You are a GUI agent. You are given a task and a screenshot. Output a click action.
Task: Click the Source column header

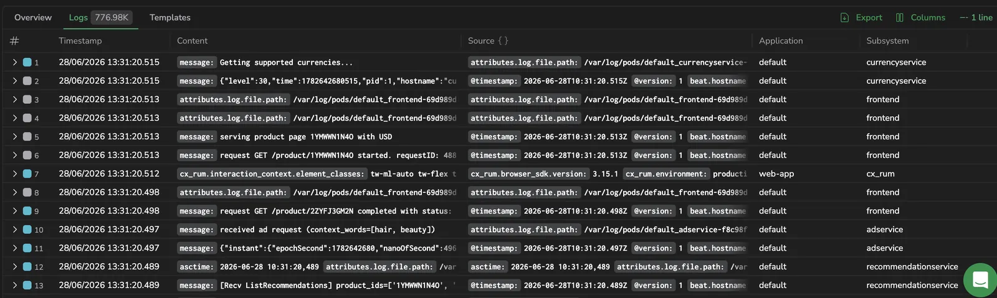[x=481, y=40]
